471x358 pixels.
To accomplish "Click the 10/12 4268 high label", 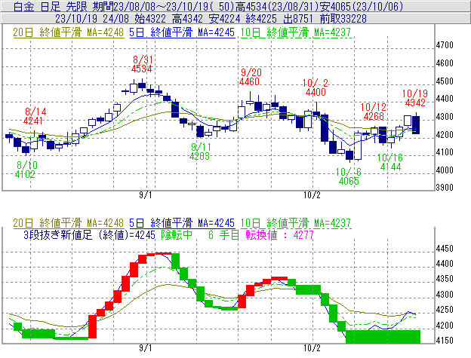I will [374, 112].
